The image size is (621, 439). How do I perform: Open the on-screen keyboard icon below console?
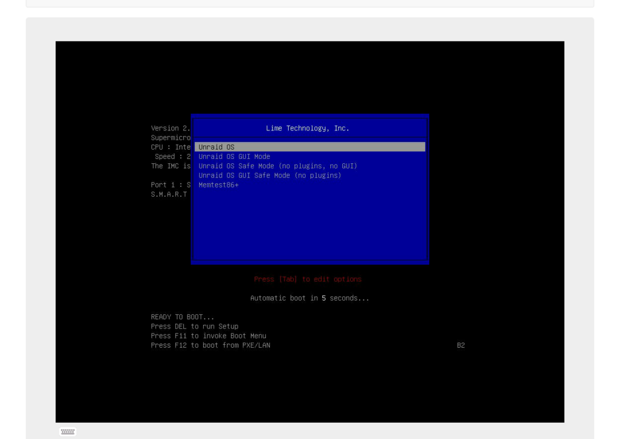pos(68,431)
